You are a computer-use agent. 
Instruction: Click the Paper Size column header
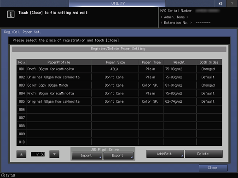pos(115,62)
